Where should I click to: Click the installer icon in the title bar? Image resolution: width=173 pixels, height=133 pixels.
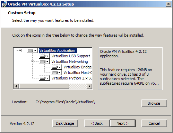[4, 4]
